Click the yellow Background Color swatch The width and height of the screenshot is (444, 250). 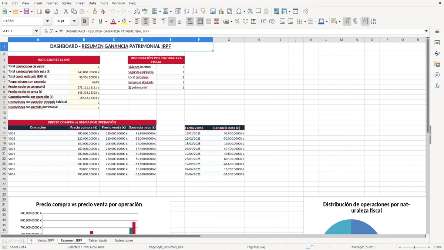tap(124, 21)
